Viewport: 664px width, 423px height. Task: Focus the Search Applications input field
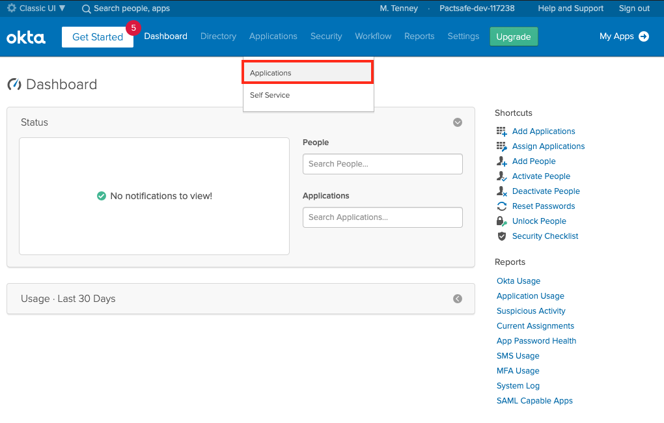click(382, 217)
